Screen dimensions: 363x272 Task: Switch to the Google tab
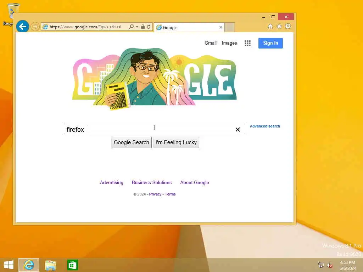pos(189,27)
